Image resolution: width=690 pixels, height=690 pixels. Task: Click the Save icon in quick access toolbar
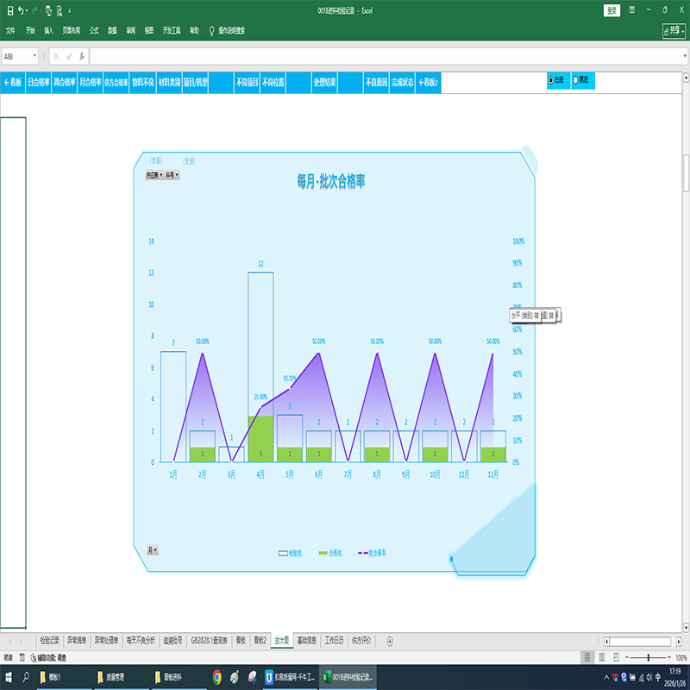(10, 10)
